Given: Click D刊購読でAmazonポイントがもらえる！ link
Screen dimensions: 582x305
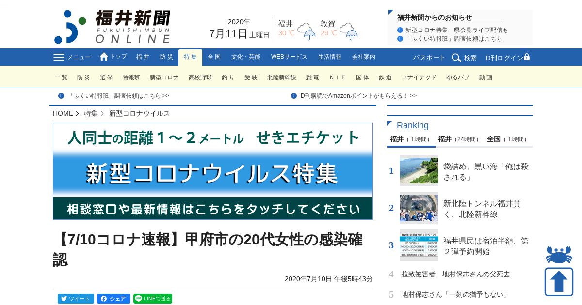Looking at the screenshot, I should pyautogui.click(x=358, y=96).
